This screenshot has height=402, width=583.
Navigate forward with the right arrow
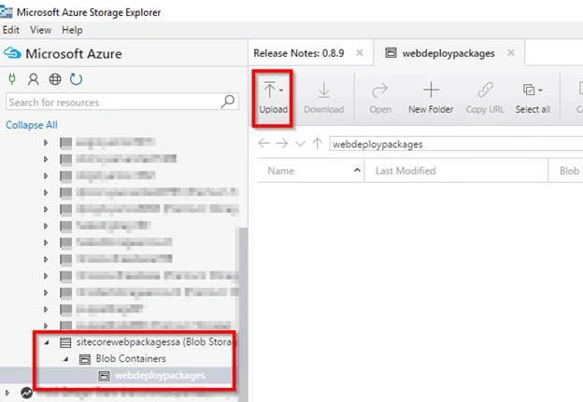282,144
